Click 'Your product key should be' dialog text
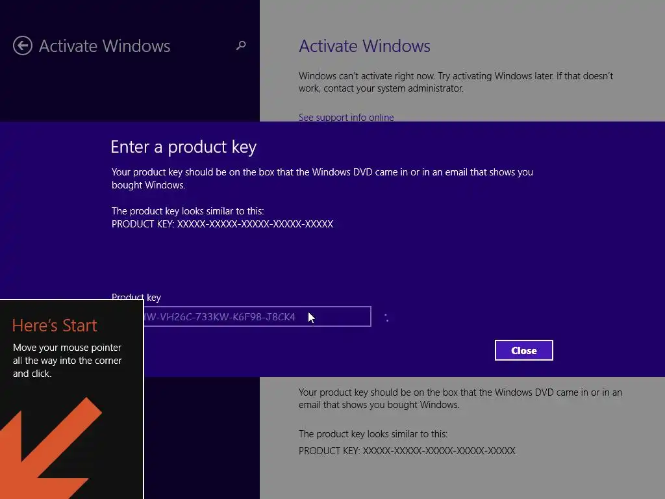This screenshot has width=665, height=499. tap(322, 178)
